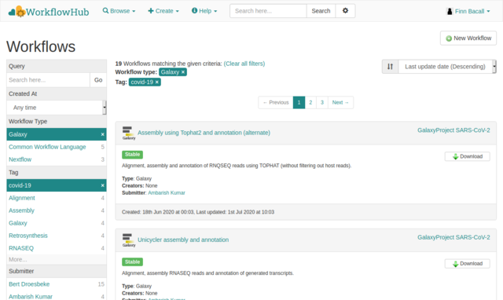Viewport: 503px width, 300px height.
Task: Click the Query search field
Action: (48, 80)
